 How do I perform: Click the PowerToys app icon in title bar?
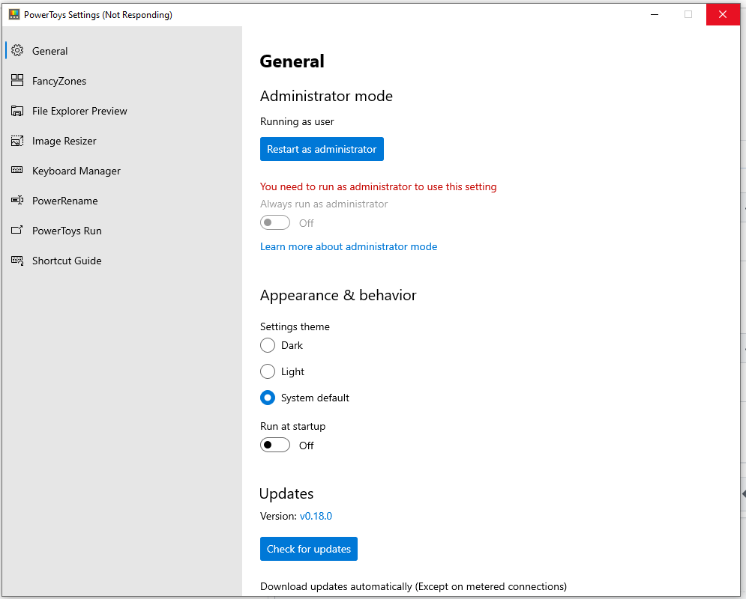tap(14, 14)
